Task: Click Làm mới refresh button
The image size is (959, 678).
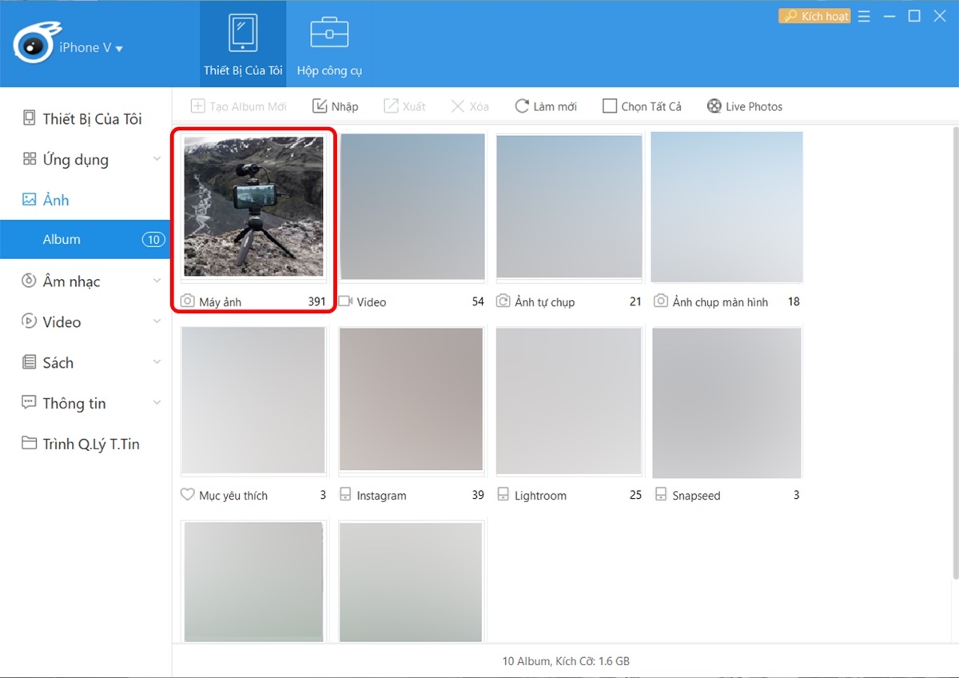Action: [546, 106]
